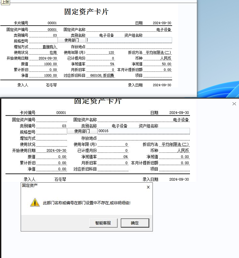
Task: Click the 使用部门 button in the upper card
Action: [72, 40]
